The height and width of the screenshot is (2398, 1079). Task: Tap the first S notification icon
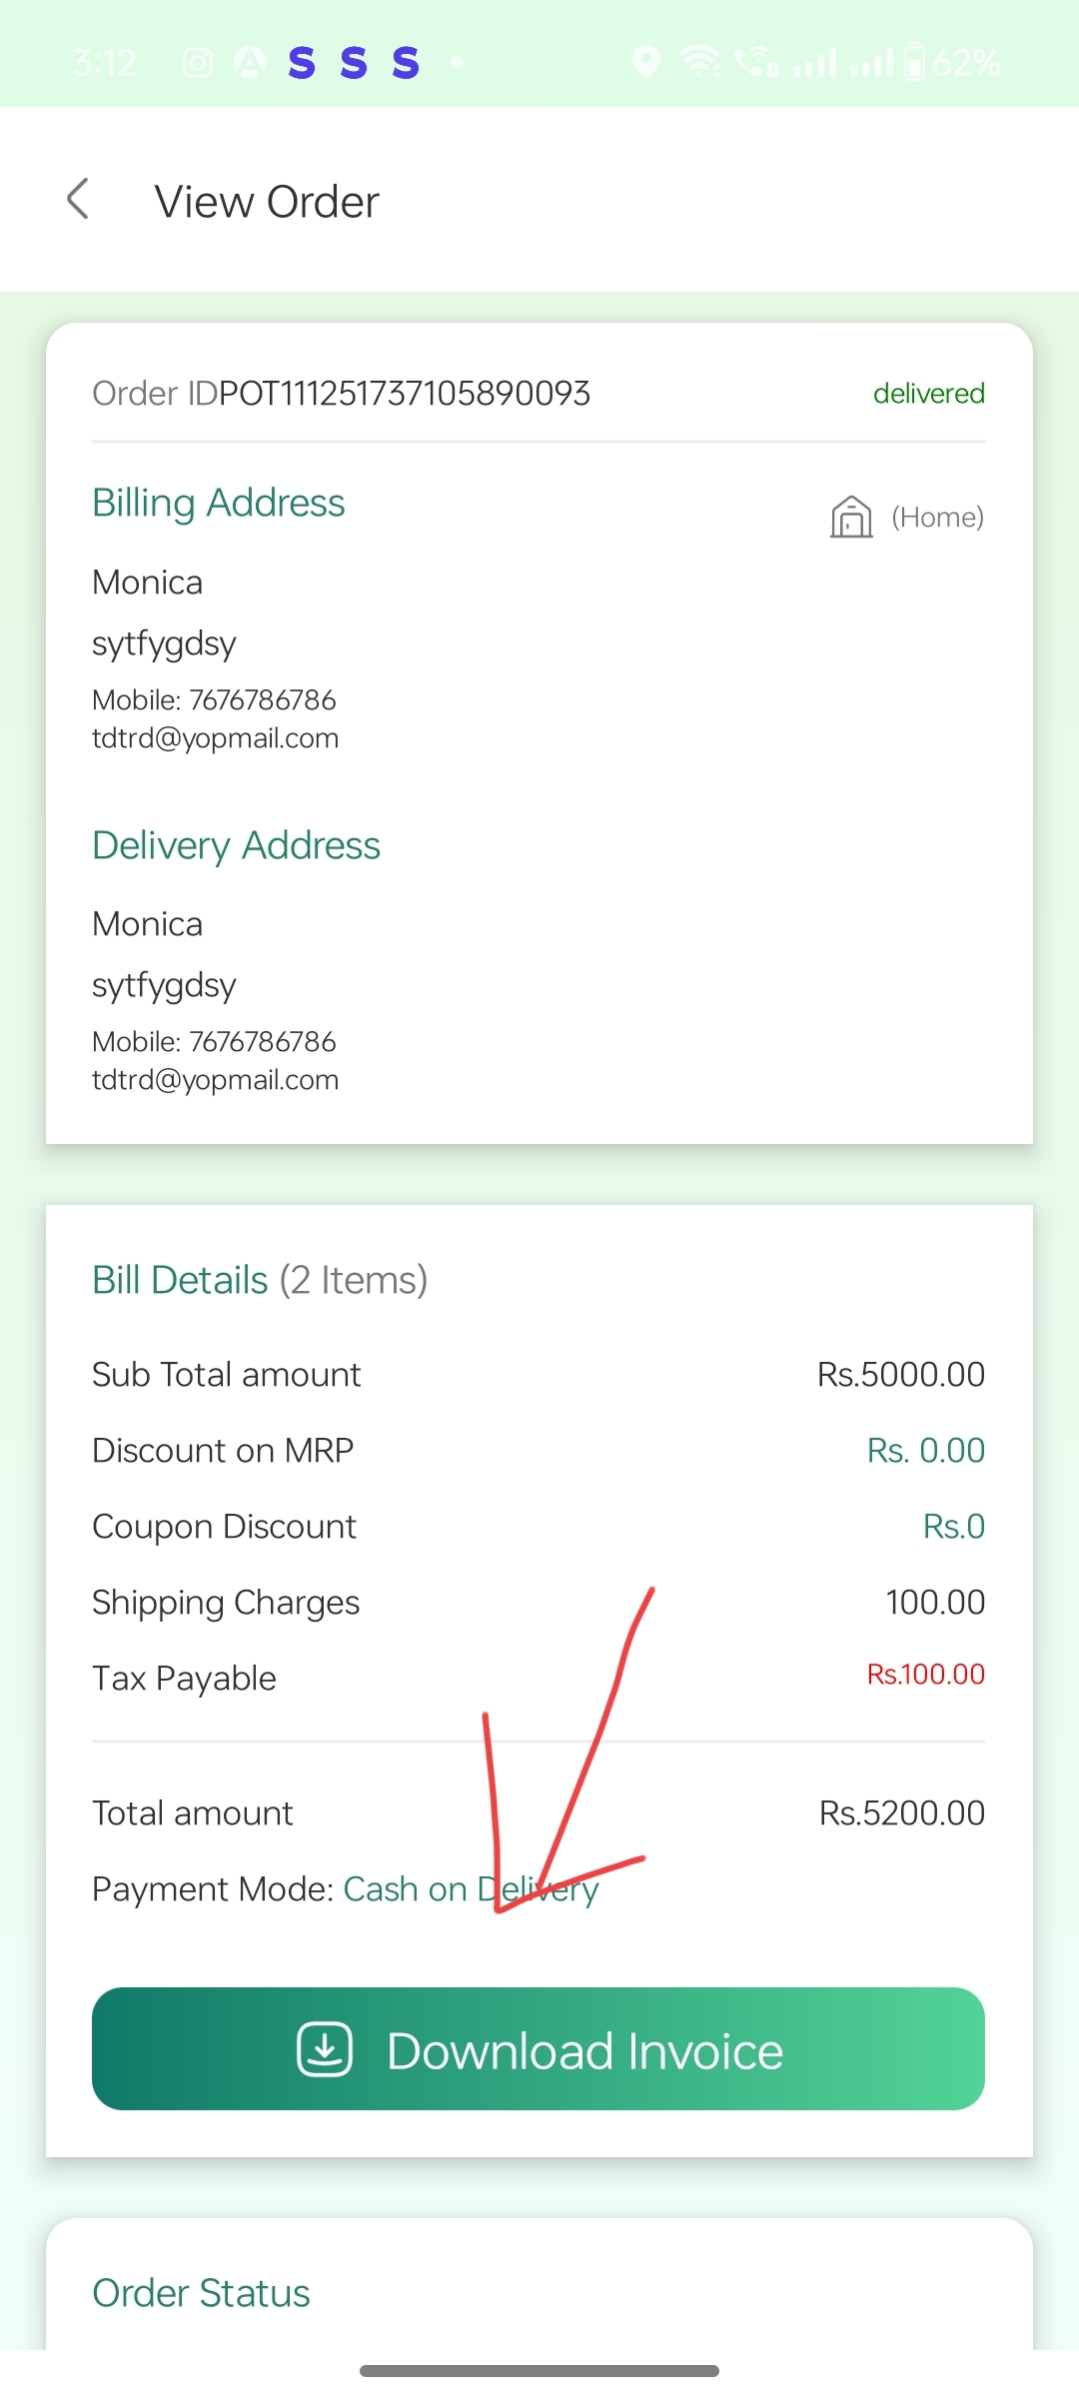(x=302, y=63)
